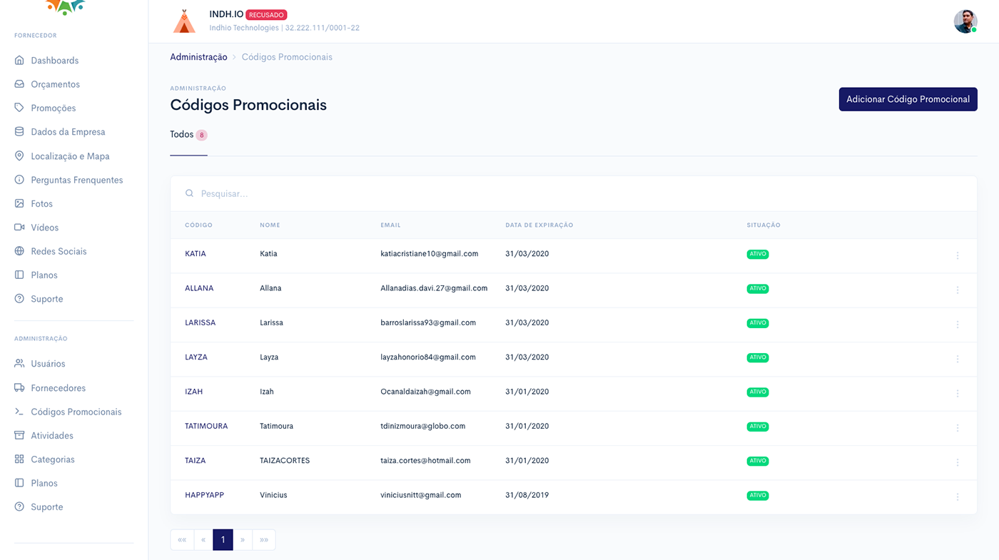Image resolution: width=999 pixels, height=560 pixels.
Task: Open the Categorias grid icon
Action: (x=19, y=459)
